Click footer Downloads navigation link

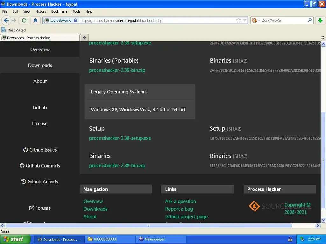tap(96, 209)
